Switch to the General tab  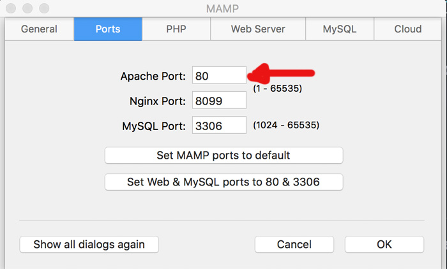tap(39, 29)
